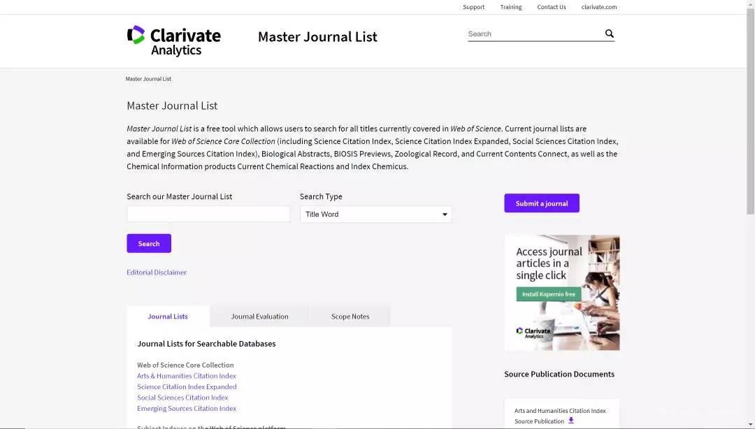The height and width of the screenshot is (429, 755).
Task: Switch to the Journal Evaluation tab
Action: tap(259, 317)
